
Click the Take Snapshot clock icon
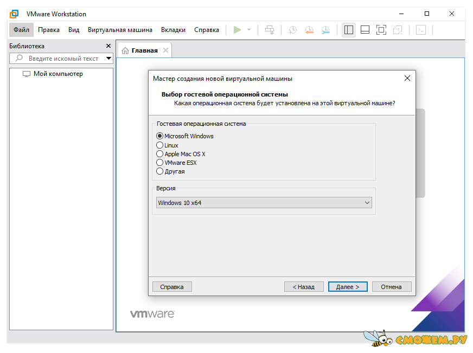[x=292, y=30]
